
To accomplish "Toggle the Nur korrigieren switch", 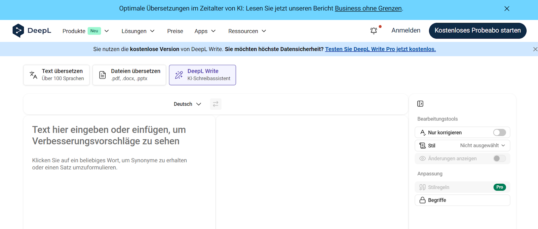I will pos(499,133).
